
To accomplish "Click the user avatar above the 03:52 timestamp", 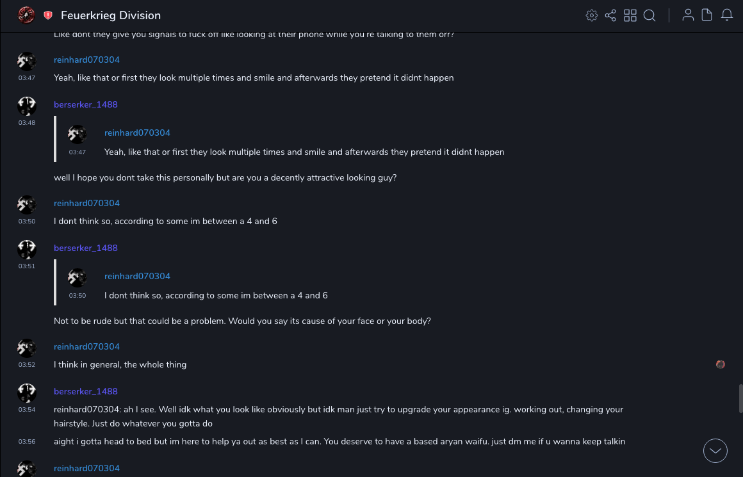I will click(x=26, y=348).
